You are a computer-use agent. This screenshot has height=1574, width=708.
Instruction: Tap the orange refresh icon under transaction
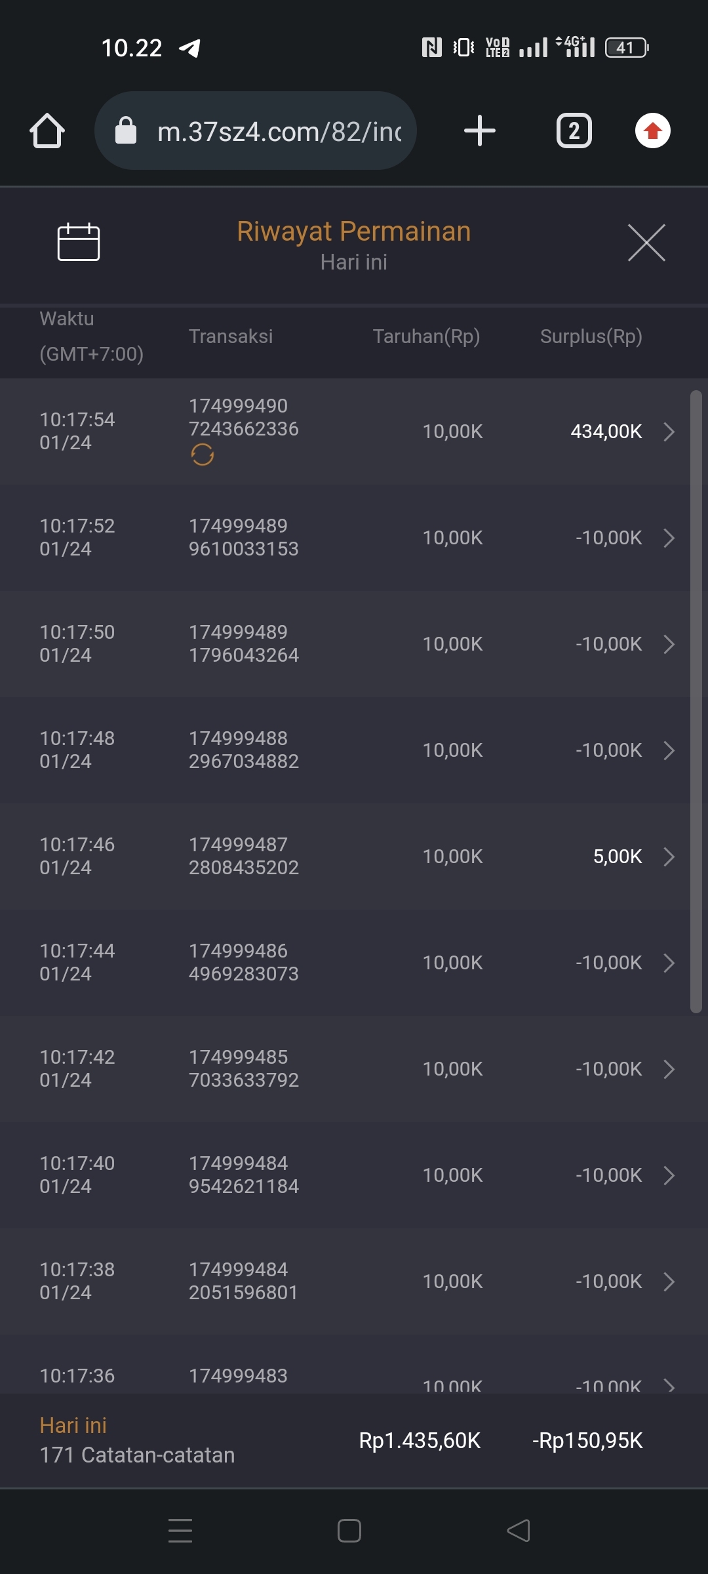click(x=203, y=454)
